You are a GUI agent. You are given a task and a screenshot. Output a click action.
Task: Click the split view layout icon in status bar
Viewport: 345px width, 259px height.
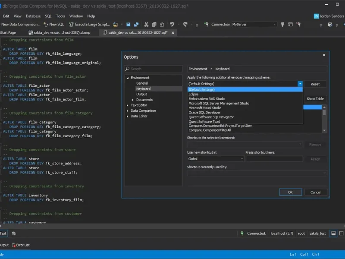[333, 233]
